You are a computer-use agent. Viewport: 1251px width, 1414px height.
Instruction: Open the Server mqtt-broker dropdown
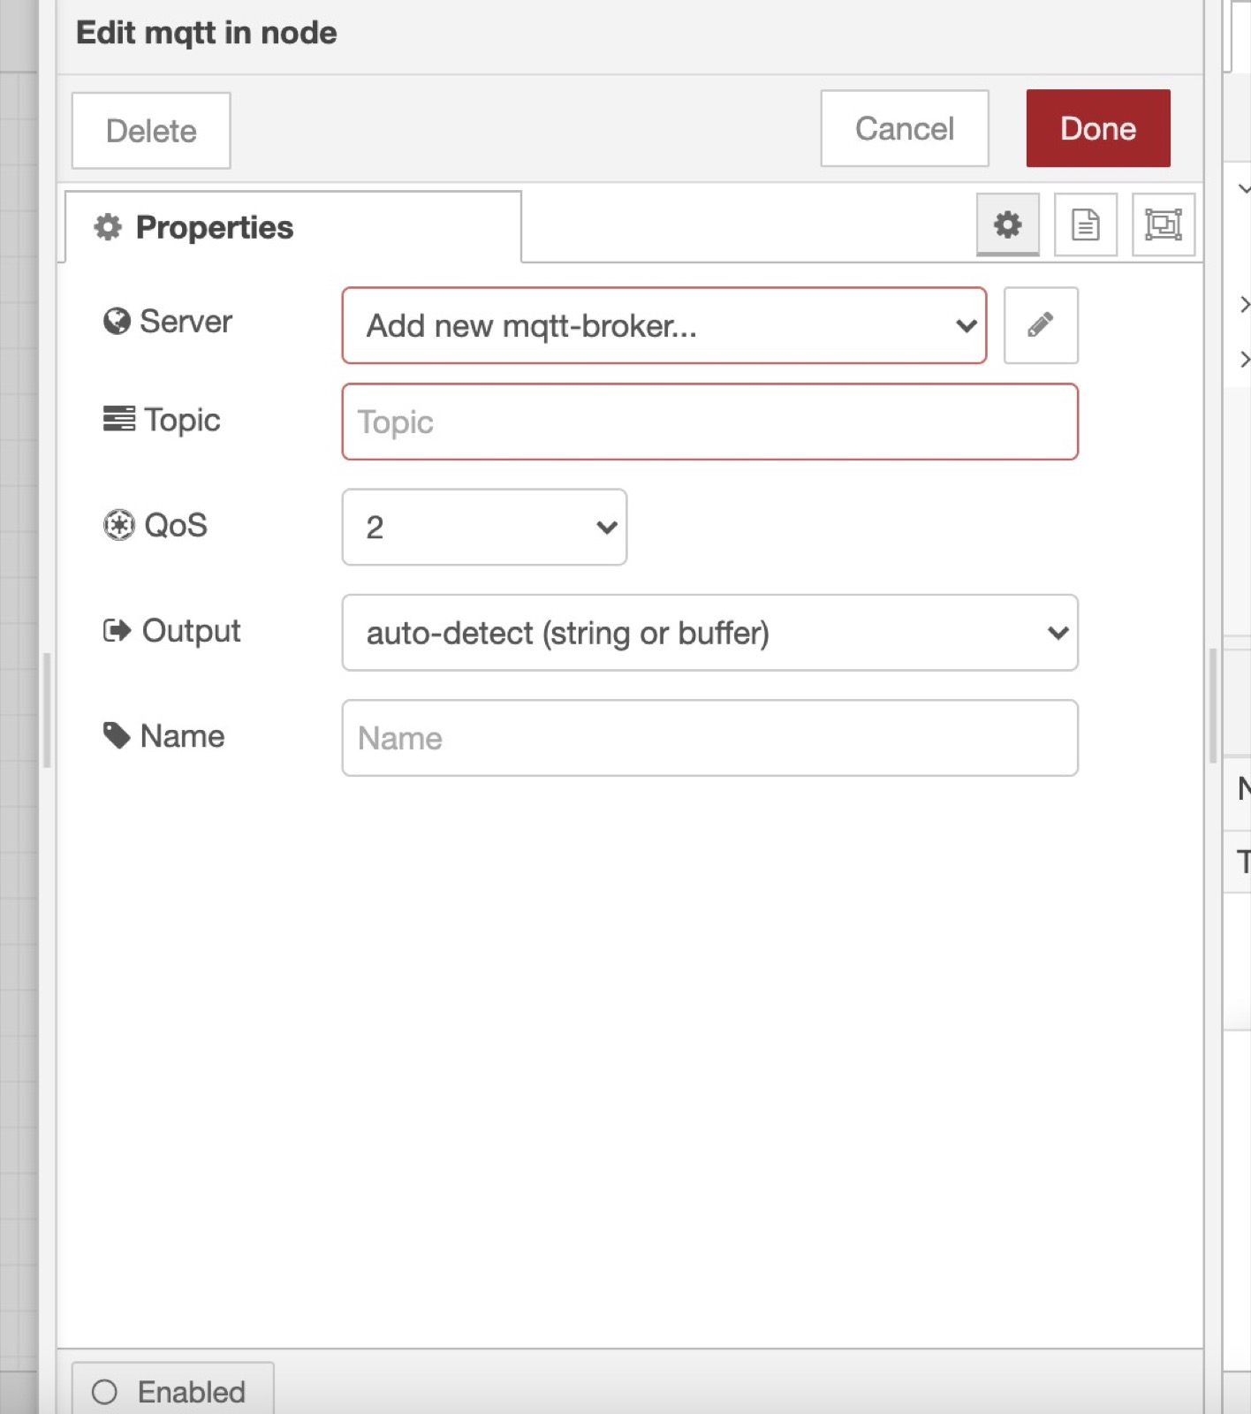[663, 325]
